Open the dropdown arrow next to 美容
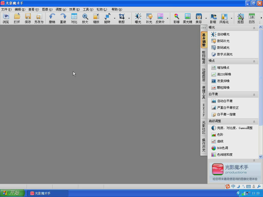This screenshot has width=263, height=197. tap(206, 18)
